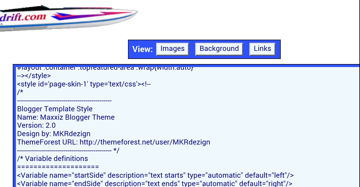Click the row of equals signs
Image resolution: width=360 pixels, height=187 pixels.
coord(58,167)
